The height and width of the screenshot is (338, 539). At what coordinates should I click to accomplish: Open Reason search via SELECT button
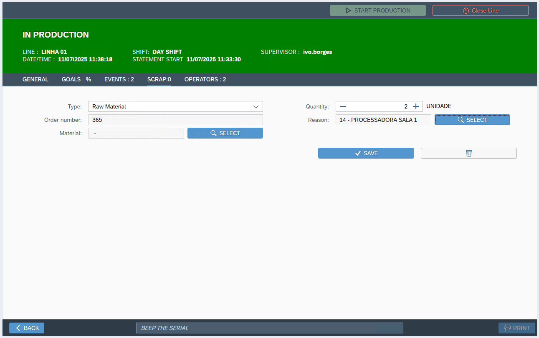(472, 120)
